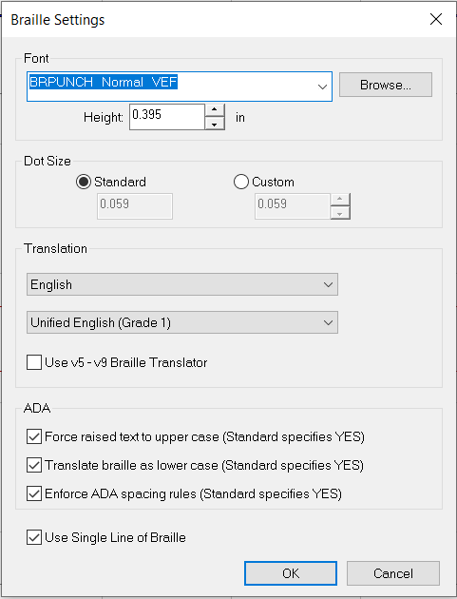Decrease Height with the down arrow
The height and width of the screenshot is (599, 457).
click(215, 124)
